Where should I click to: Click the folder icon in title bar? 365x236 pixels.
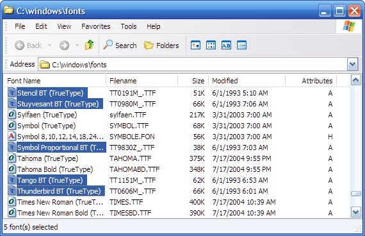(8, 10)
